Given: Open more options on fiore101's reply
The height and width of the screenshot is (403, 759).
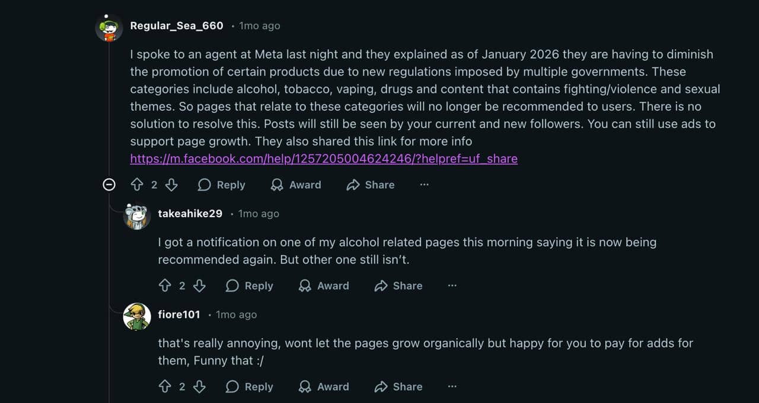Looking at the screenshot, I should (x=452, y=387).
